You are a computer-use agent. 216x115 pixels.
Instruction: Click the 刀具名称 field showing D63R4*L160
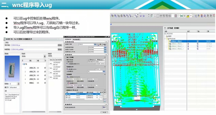tap(96, 62)
